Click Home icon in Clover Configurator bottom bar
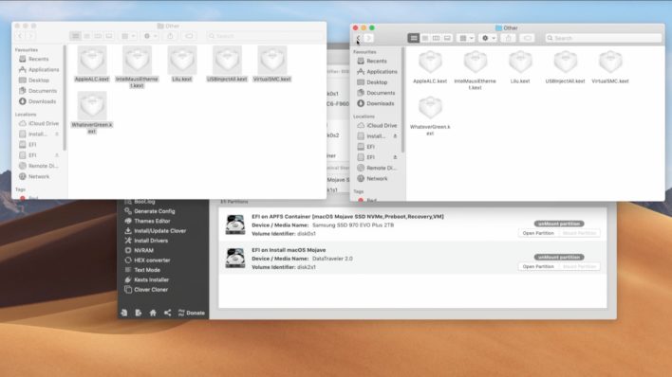This screenshot has width=672, height=377. click(x=153, y=314)
